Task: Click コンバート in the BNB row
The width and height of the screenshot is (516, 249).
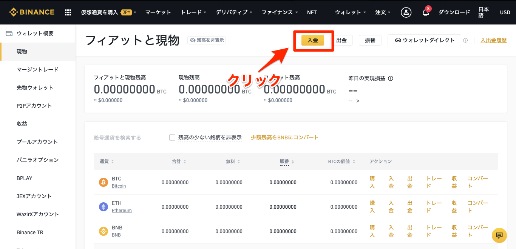Action: tap(478, 231)
